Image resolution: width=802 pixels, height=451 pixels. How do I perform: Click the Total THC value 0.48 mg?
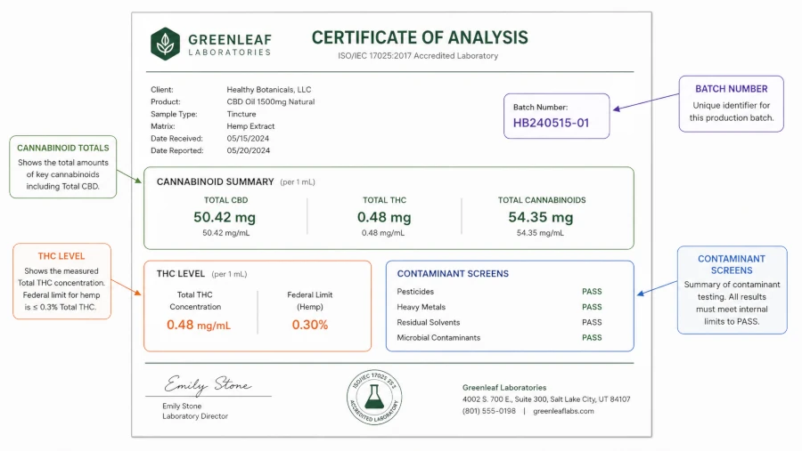[x=384, y=217]
